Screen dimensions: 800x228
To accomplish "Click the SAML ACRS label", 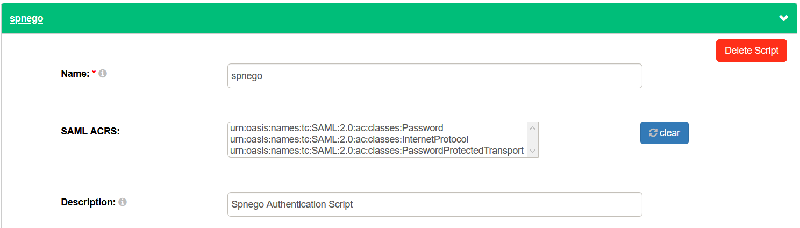I will (x=90, y=131).
